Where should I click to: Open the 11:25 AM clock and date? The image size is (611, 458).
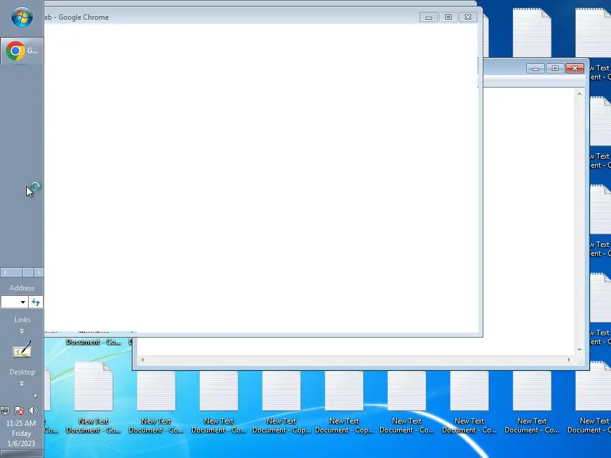[x=21, y=433]
